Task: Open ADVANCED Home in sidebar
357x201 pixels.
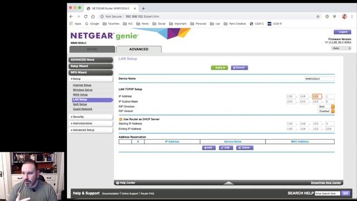Action: (90, 60)
